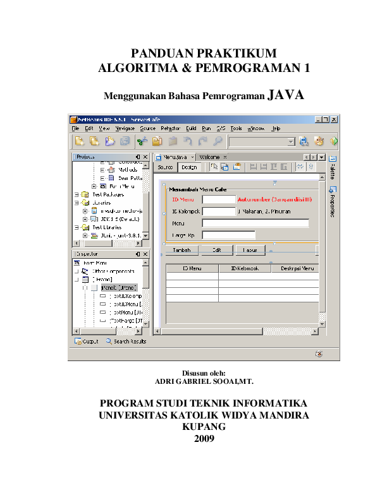Switch to Source view toggle
Image resolution: width=387 pixels, height=500 pixels.
click(x=166, y=167)
